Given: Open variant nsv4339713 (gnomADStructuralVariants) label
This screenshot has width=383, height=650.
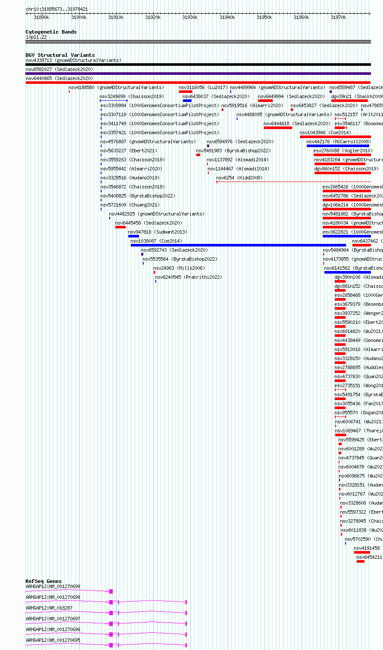Looking at the screenshot, I should pos(74,60).
